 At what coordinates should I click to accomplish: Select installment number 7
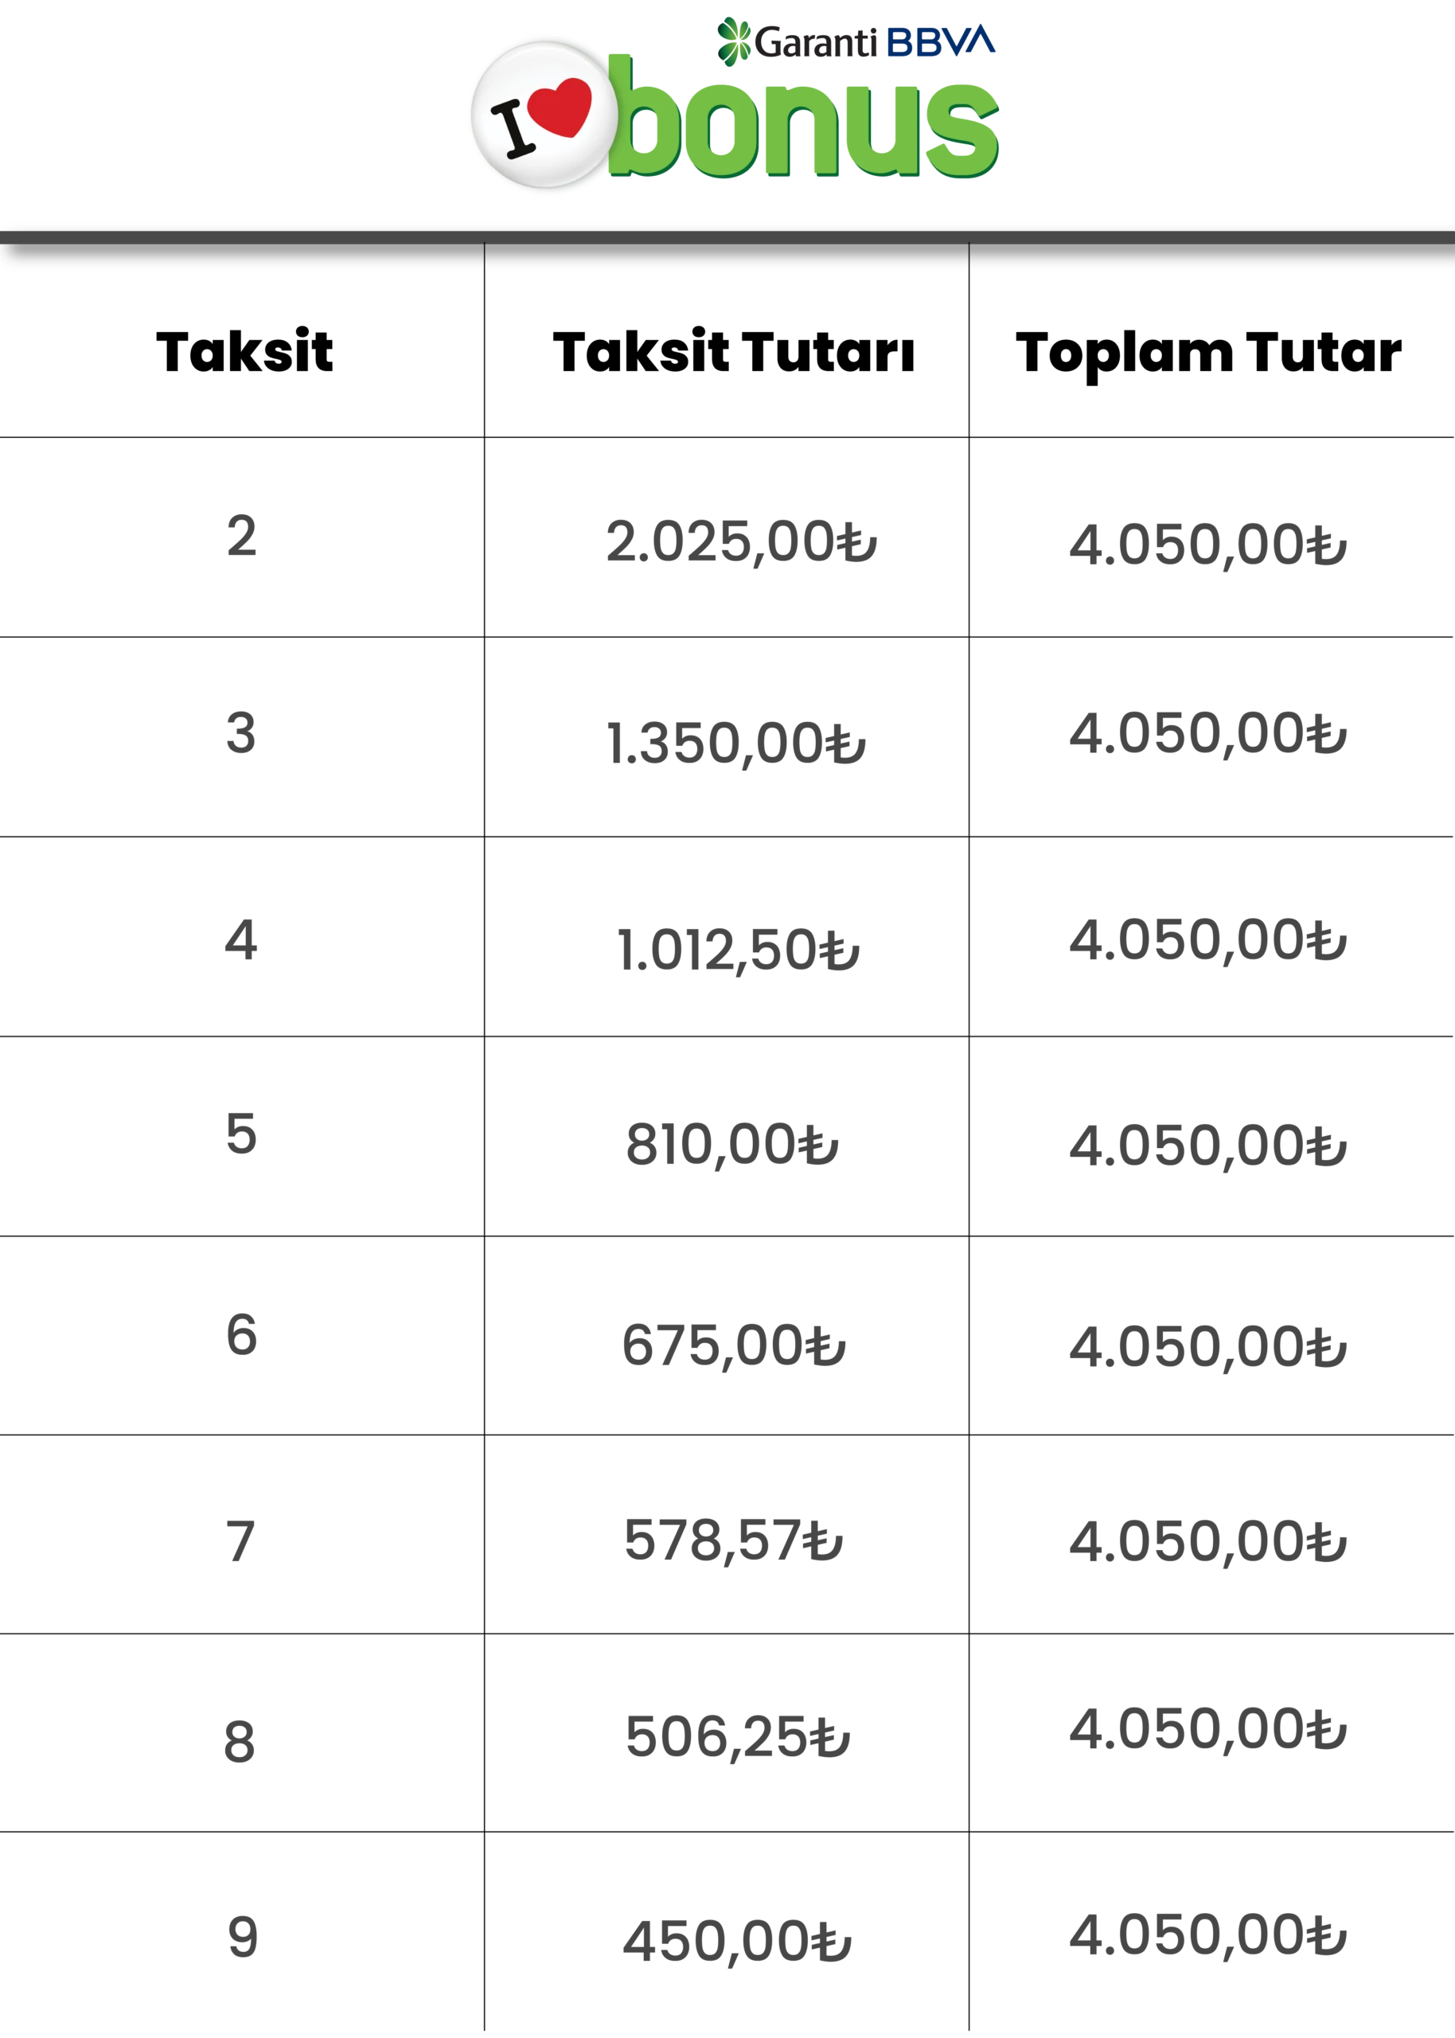coord(241,1540)
